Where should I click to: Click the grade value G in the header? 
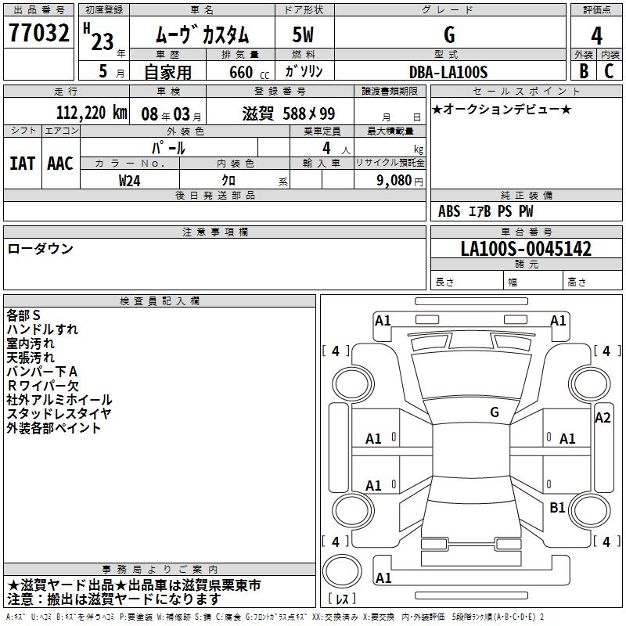[x=449, y=34]
